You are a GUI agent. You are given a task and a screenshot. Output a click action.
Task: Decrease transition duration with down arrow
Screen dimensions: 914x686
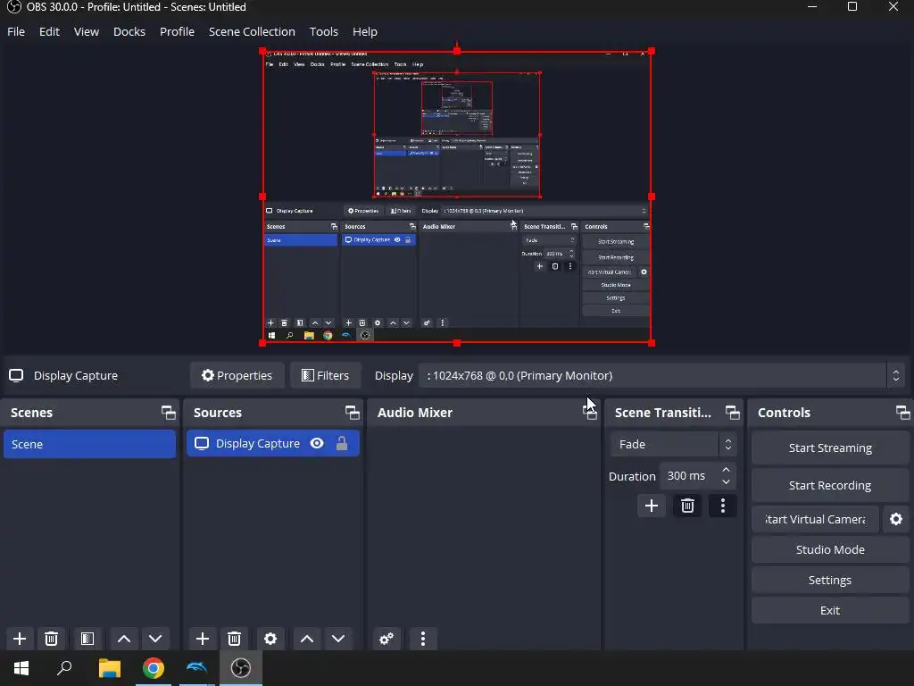(726, 481)
